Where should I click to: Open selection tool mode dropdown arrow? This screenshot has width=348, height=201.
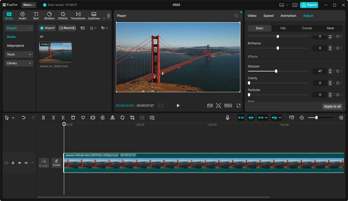point(13,118)
